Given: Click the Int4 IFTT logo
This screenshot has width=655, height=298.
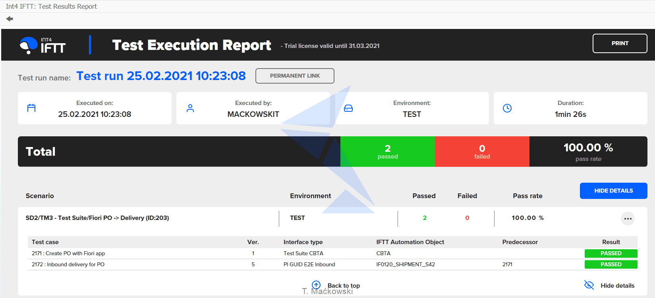Looking at the screenshot, I should [43, 45].
